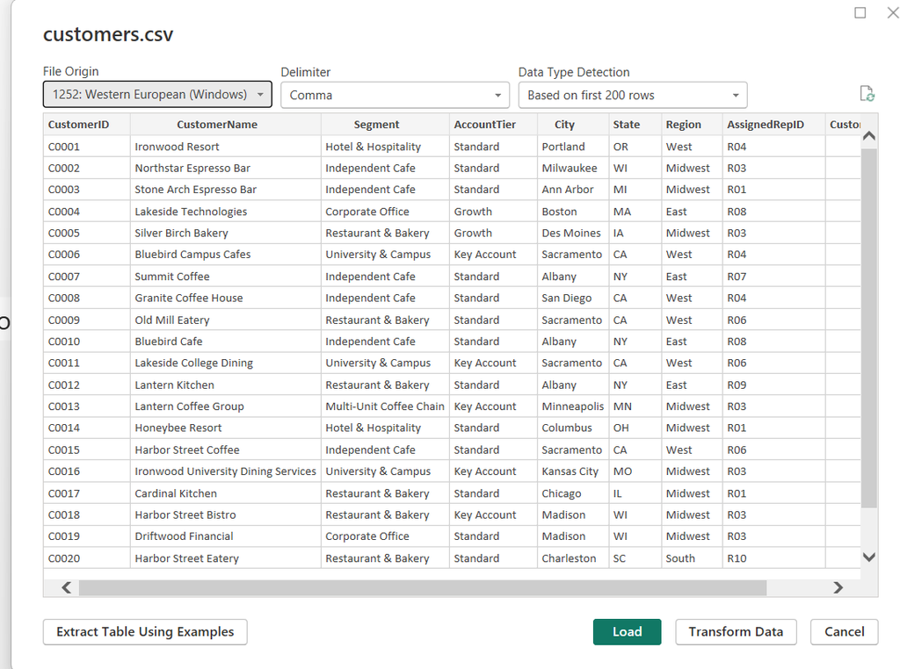Click the vertical scrollbar thumb
Image resolution: width=900 pixels, height=669 pixels.
869,327
